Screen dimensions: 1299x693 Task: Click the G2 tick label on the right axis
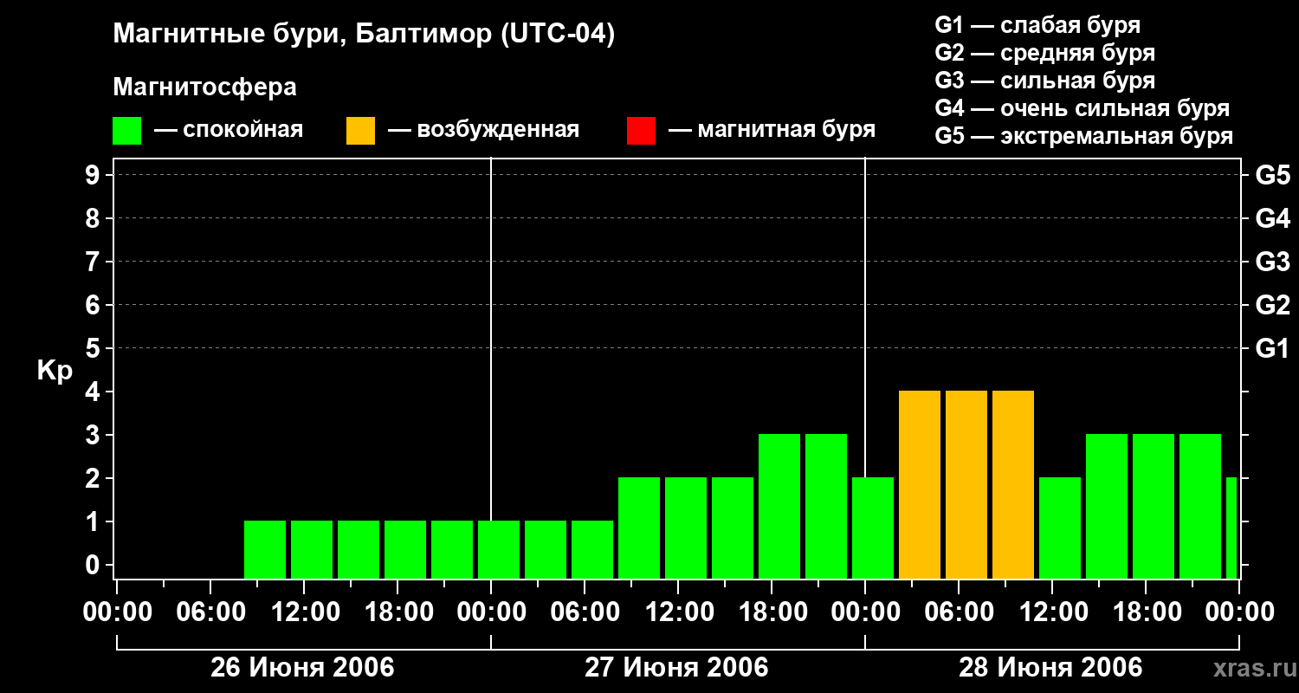coord(1273,305)
